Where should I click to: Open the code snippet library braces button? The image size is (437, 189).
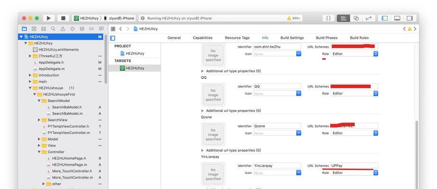pos(328,18)
